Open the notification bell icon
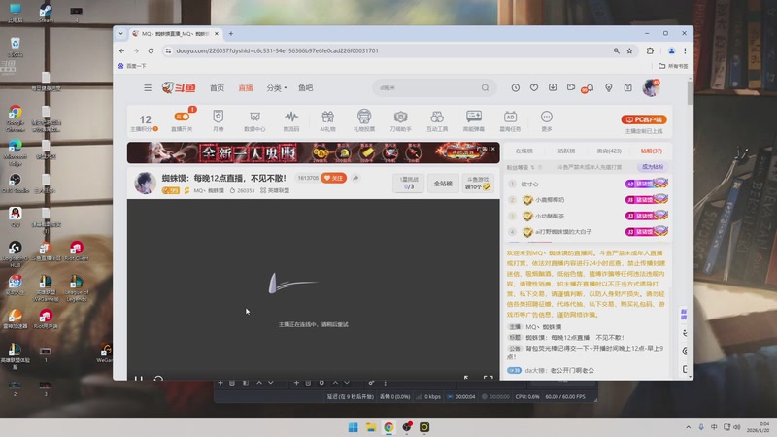 point(590,87)
